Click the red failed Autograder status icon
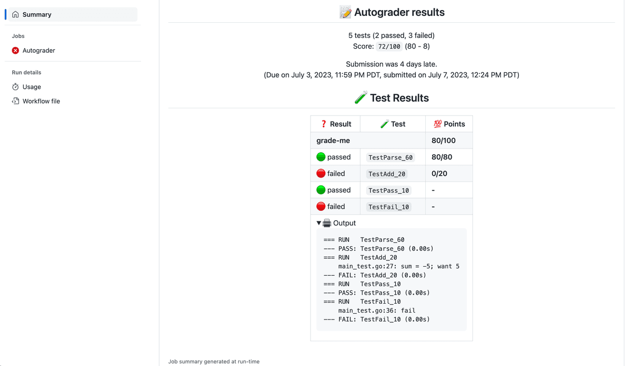The height and width of the screenshot is (366, 634). [x=15, y=51]
